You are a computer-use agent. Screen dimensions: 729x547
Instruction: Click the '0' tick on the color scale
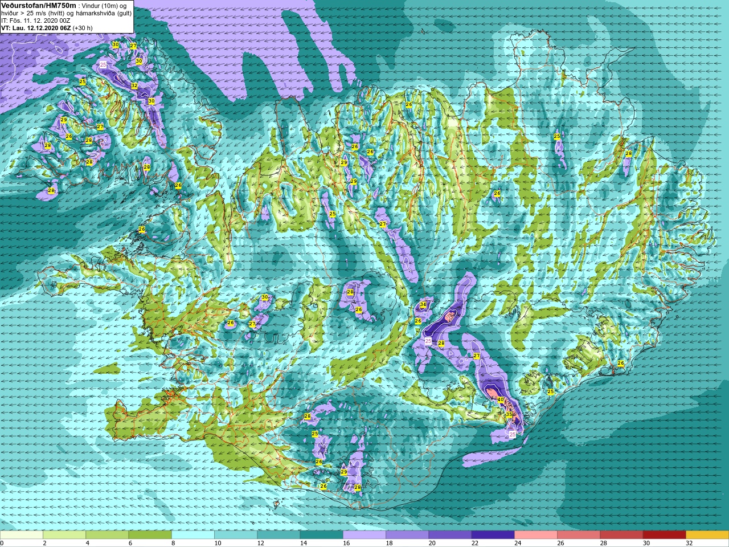click(2, 543)
